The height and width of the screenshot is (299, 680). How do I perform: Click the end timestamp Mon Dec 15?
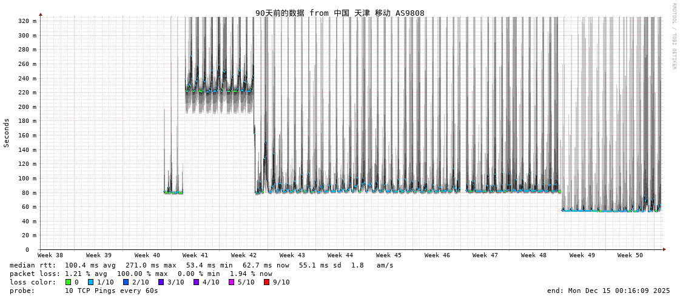[608, 291]
